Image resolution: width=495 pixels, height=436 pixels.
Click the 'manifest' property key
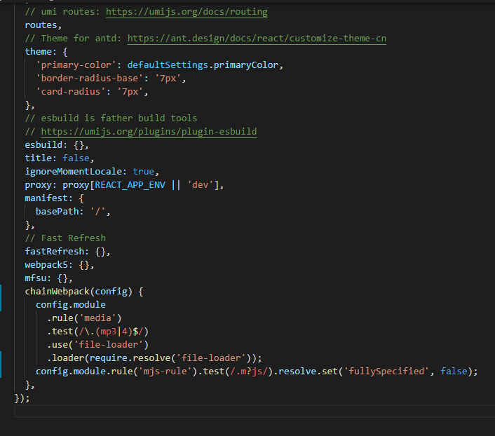click(46, 198)
